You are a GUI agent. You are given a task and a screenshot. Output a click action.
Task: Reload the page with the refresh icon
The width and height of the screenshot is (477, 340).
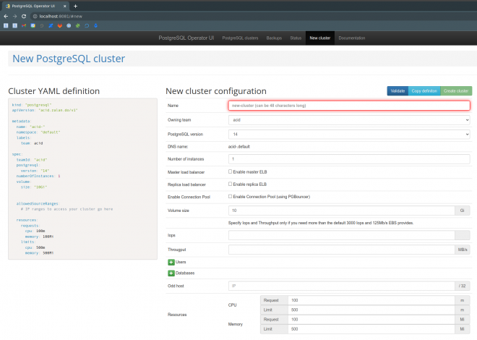25,15
